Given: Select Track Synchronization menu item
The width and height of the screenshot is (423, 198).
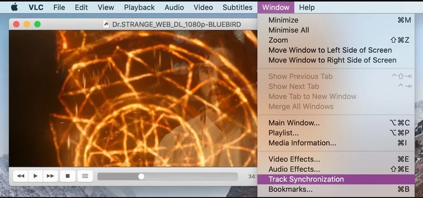Looking at the screenshot, I should click(336, 179).
